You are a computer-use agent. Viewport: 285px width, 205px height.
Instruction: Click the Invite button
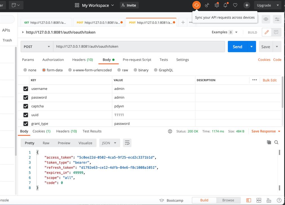(x=129, y=5)
